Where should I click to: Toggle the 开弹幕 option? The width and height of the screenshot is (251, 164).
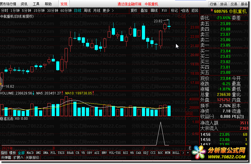pyautogui.click(x=6, y=158)
